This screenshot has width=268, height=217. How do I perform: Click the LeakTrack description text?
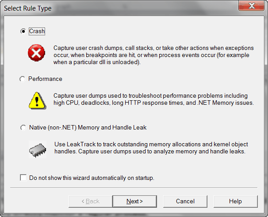tap(151, 148)
